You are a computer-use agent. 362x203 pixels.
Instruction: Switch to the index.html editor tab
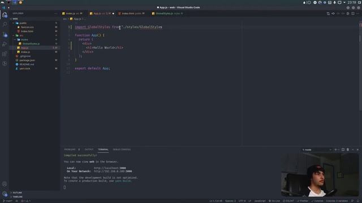(132, 14)
